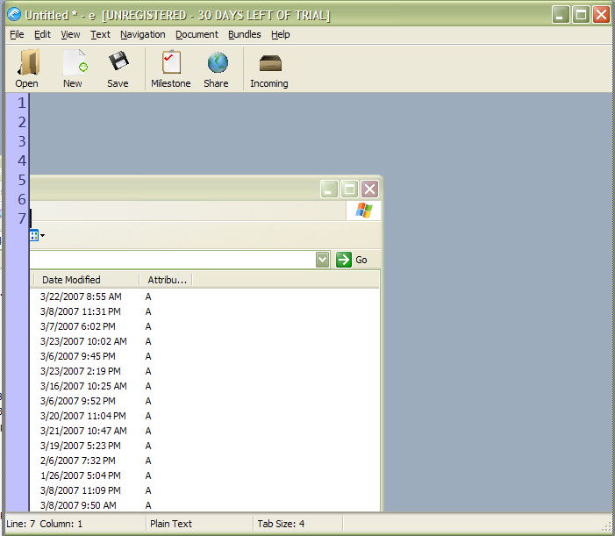The height and width of the screenshot is (536, 615).
Task: Click the Open folder icon in toolbar
Action: tap(28, 62)
